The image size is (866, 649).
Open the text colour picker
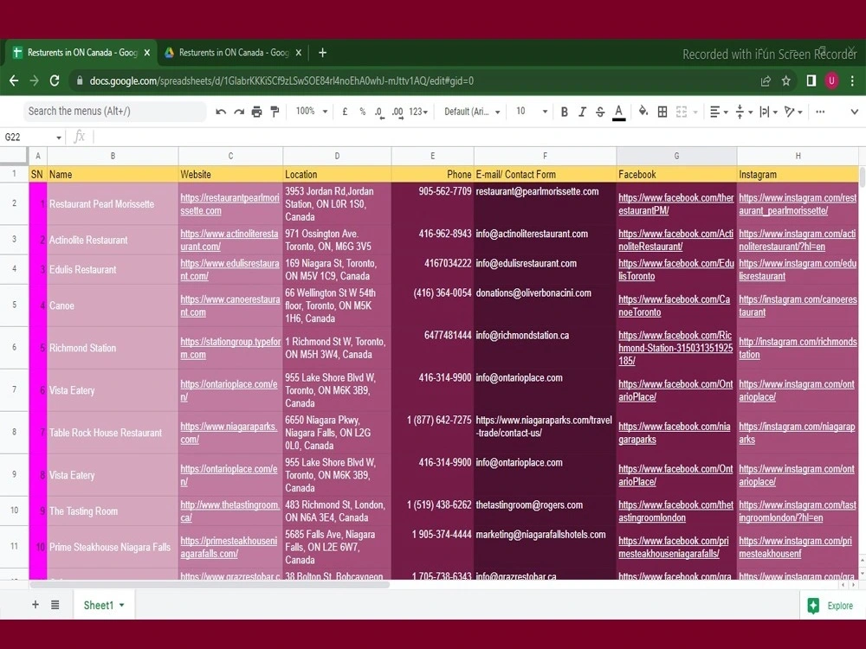point(618,112)
